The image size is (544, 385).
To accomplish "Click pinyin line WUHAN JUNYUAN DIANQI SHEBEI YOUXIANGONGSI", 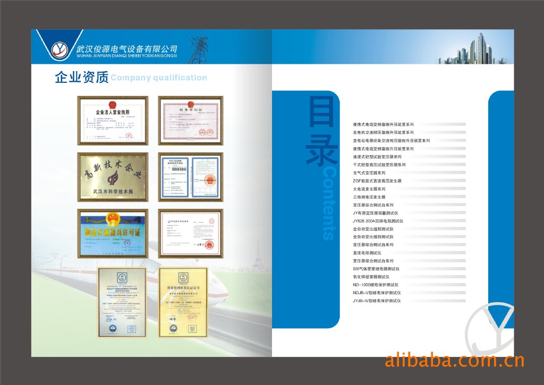I will [x=126, y=56].
